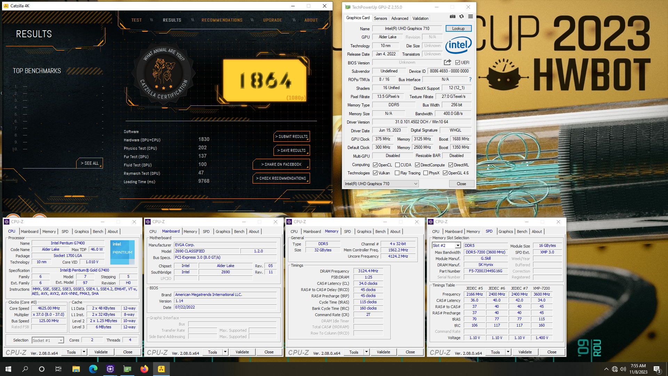Click the taskbar date and time
Screen dimensions: 668x376
pyautogui.click(x=638, y=369)
